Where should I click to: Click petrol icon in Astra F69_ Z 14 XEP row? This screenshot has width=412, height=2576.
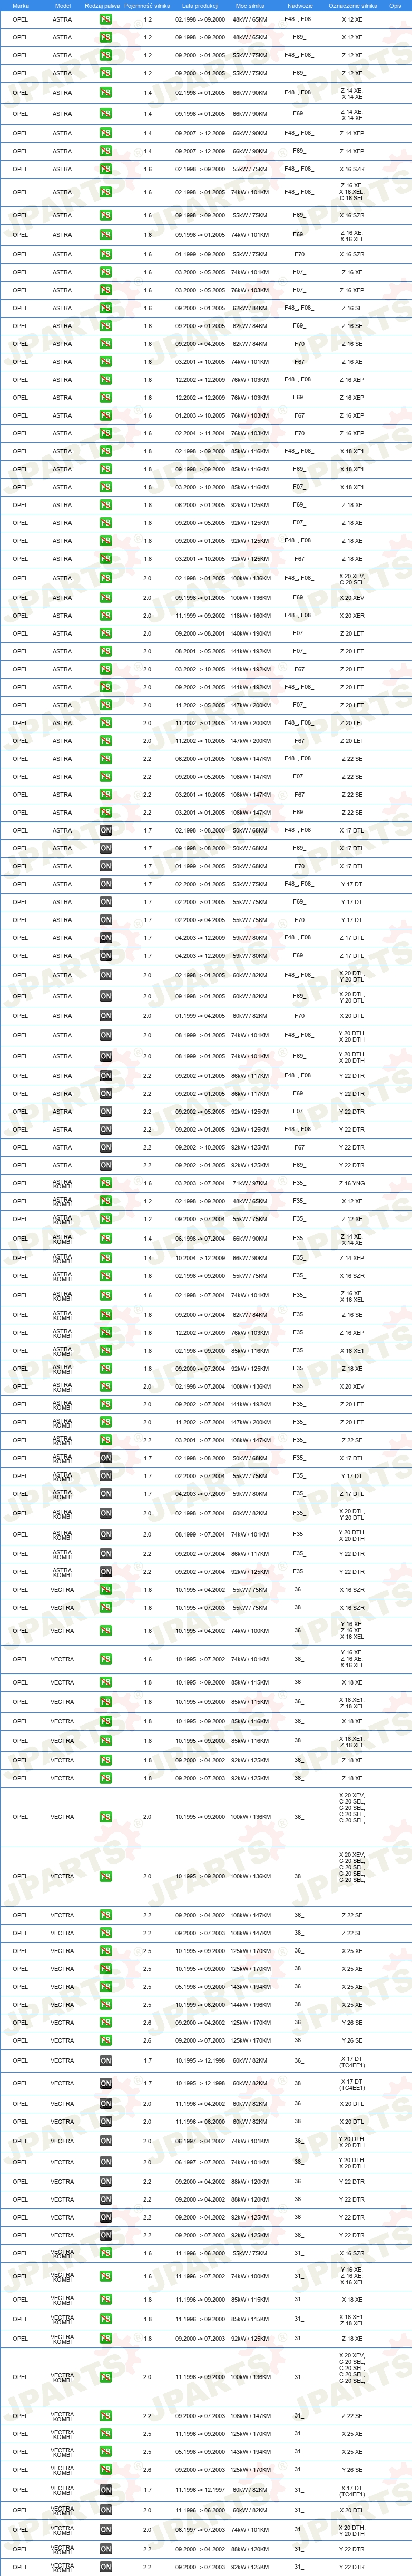(105, 151)
